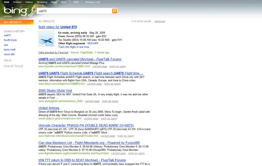The height and width of the screenshot is (166, 262).
Task: Go to Shopping in the top navigation
Action: pos(42,2)
